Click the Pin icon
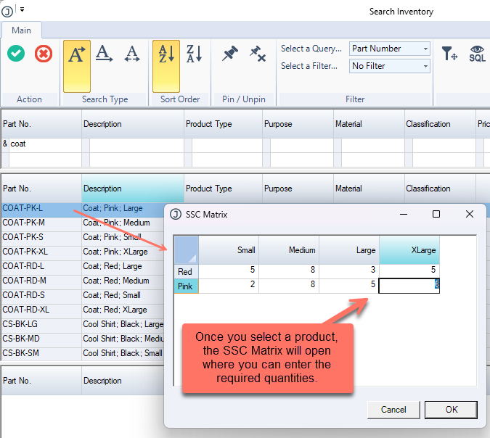 (x=230, y=54)
